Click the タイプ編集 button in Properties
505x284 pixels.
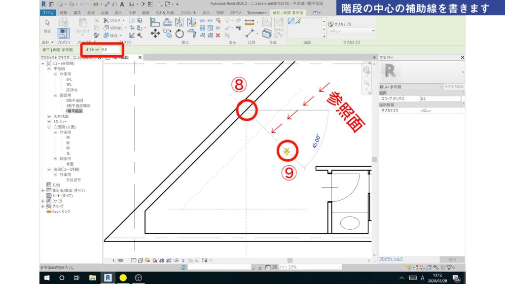[454, 86]
